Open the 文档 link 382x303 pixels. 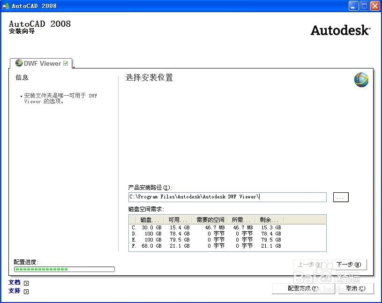(x=15, y=282)
